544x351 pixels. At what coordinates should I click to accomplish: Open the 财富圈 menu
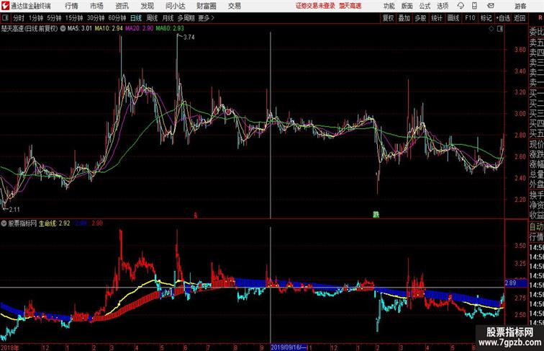click(x=207, y=6)
